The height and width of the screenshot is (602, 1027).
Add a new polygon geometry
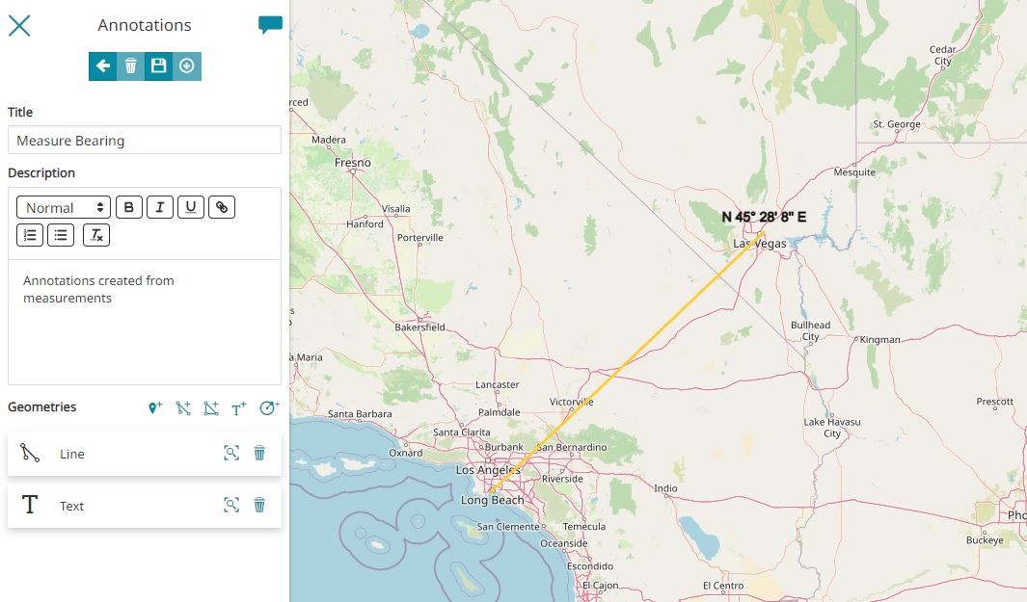[x=211, y=408]
